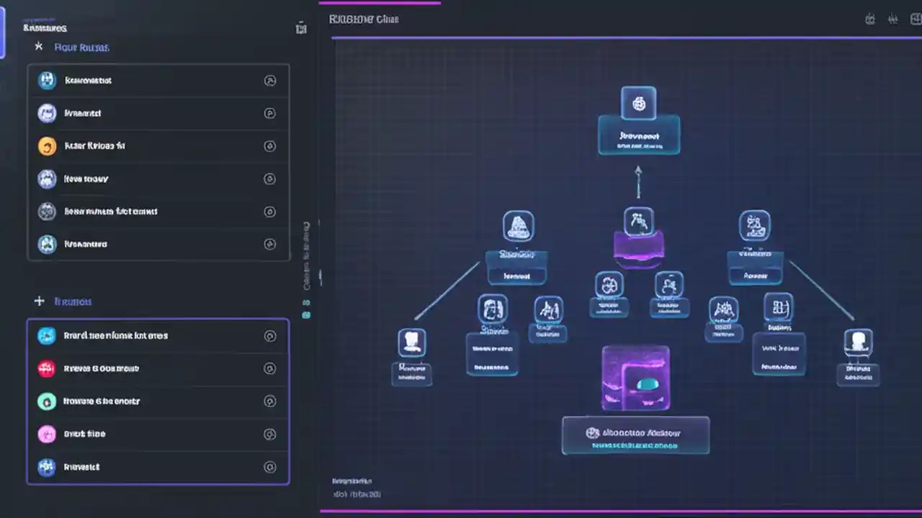Expand the first functions list entry
This screenshot has width=922, height=518.
coord(270,335)
